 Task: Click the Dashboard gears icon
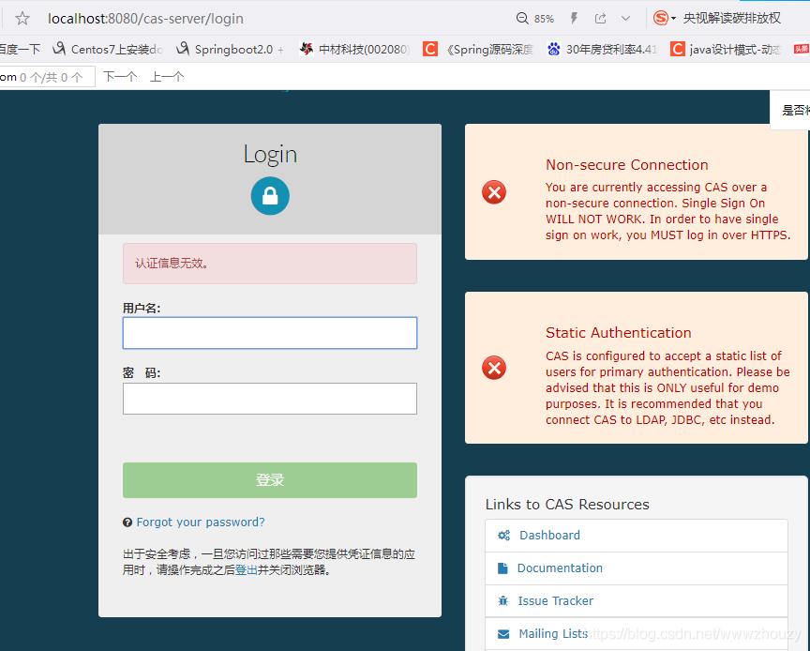point(503,536)
